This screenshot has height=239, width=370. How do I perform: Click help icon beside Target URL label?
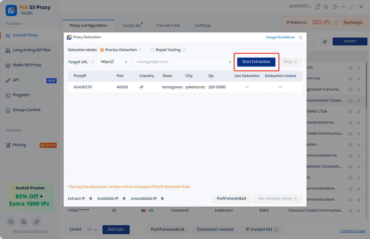93,62
